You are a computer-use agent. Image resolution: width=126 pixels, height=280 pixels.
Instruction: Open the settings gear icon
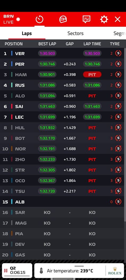(x=104, y=19)
